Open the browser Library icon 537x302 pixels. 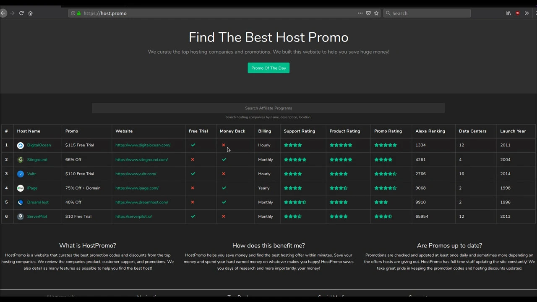tap(508, 13)
